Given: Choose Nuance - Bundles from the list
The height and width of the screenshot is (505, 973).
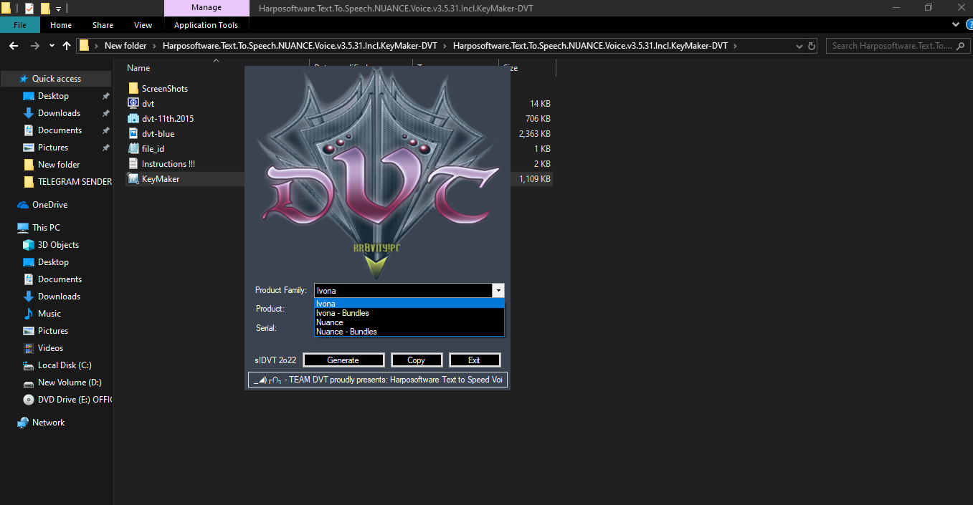Looking at the screenshot, I should [x=409, y=332].
